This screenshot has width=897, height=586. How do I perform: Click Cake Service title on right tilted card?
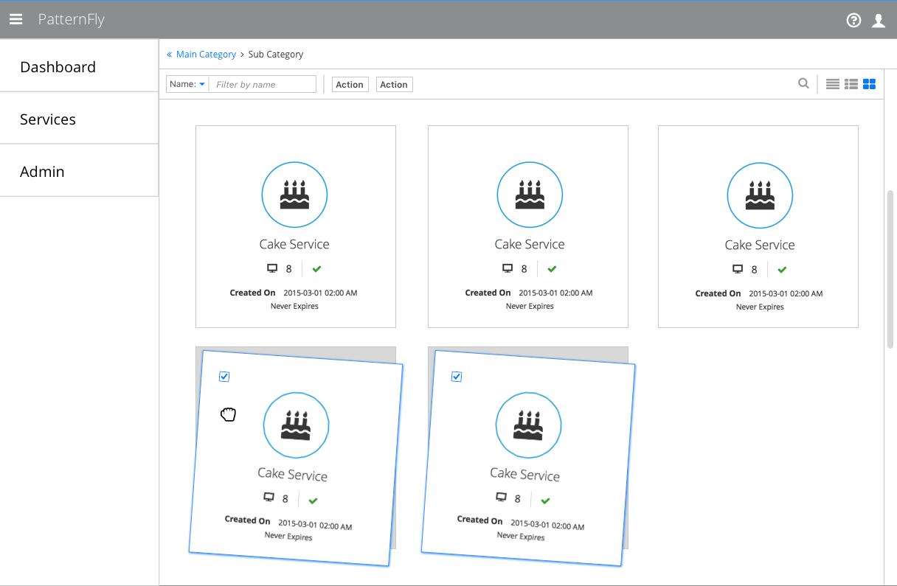click(524, 474)
